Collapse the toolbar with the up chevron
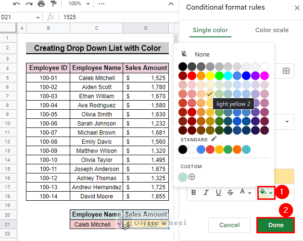The image size is (303, 241). pos(171,4)
